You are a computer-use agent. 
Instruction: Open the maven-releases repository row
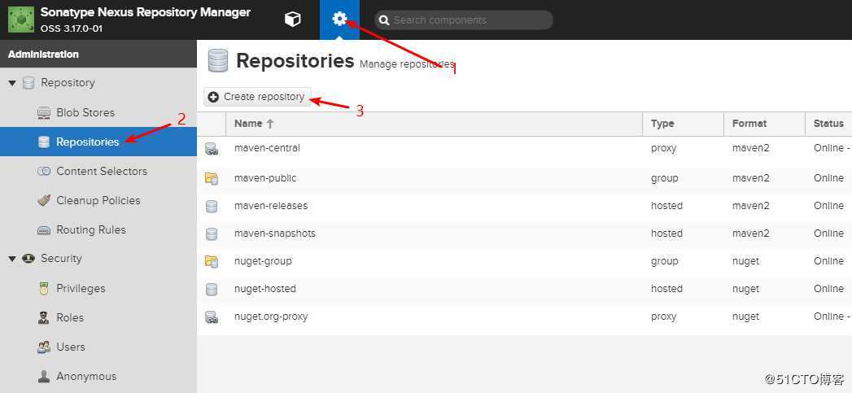[524, 206]
